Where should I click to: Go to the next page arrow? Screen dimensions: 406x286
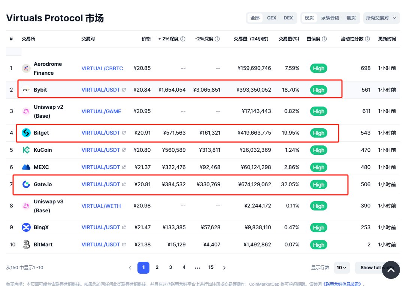click(x=224, y=268)
